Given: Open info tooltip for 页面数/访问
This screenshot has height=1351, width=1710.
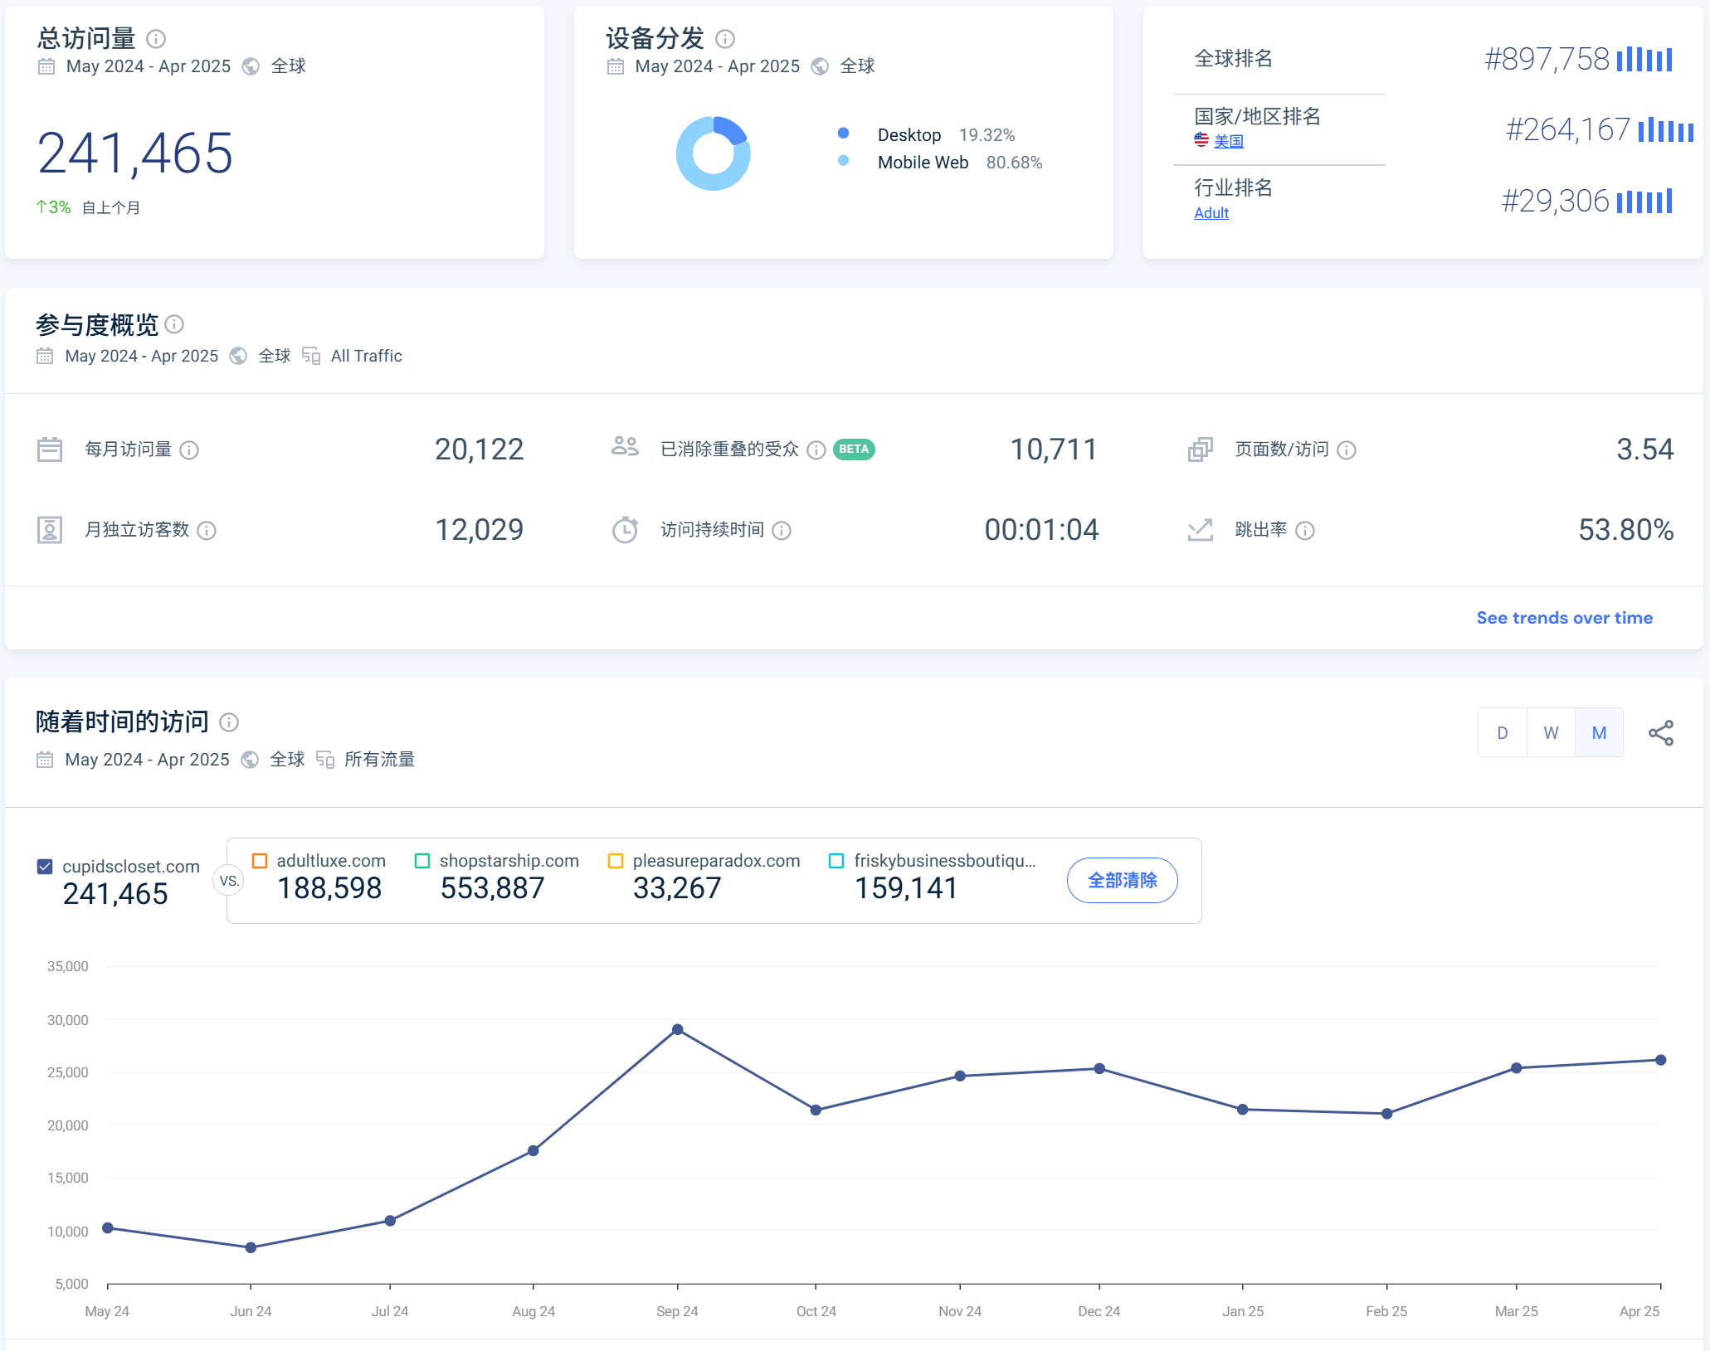Looking at the screenshot, I should [1347, 450].
